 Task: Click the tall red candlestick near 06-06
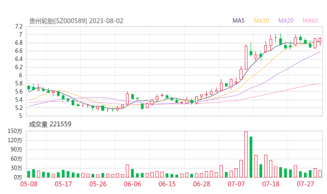(127, 99)
